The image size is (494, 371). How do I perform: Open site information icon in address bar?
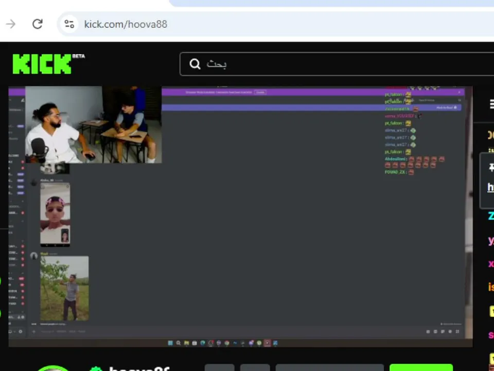tap(69, 24)
